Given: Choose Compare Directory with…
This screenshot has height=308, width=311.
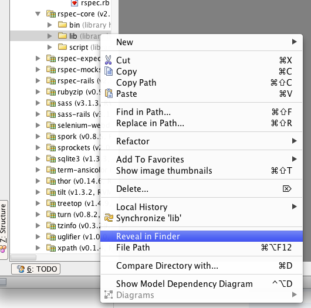Looking at the screenshot, I should [201, 266].
